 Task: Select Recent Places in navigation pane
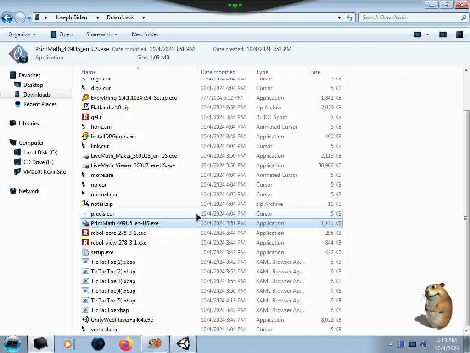click(x=40, y=104)
